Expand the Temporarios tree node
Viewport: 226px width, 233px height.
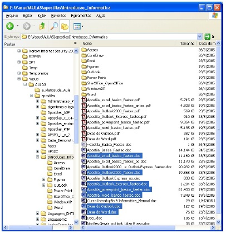coord(19,73)
